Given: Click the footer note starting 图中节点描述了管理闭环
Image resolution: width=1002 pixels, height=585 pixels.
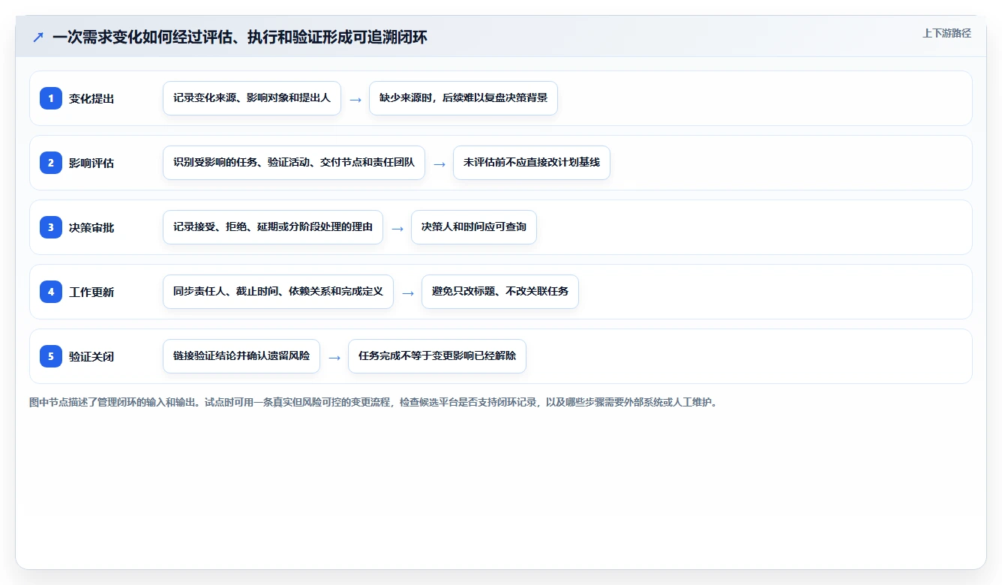Looking at the screenshot, I should [x=373, y=402].
